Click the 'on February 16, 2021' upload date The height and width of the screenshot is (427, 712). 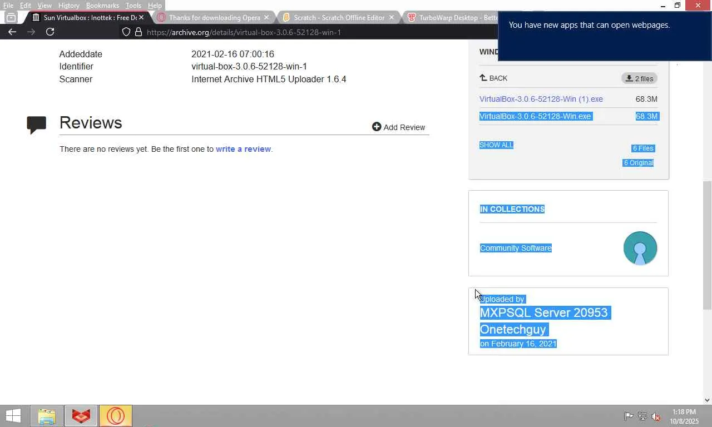pos(518,344)
